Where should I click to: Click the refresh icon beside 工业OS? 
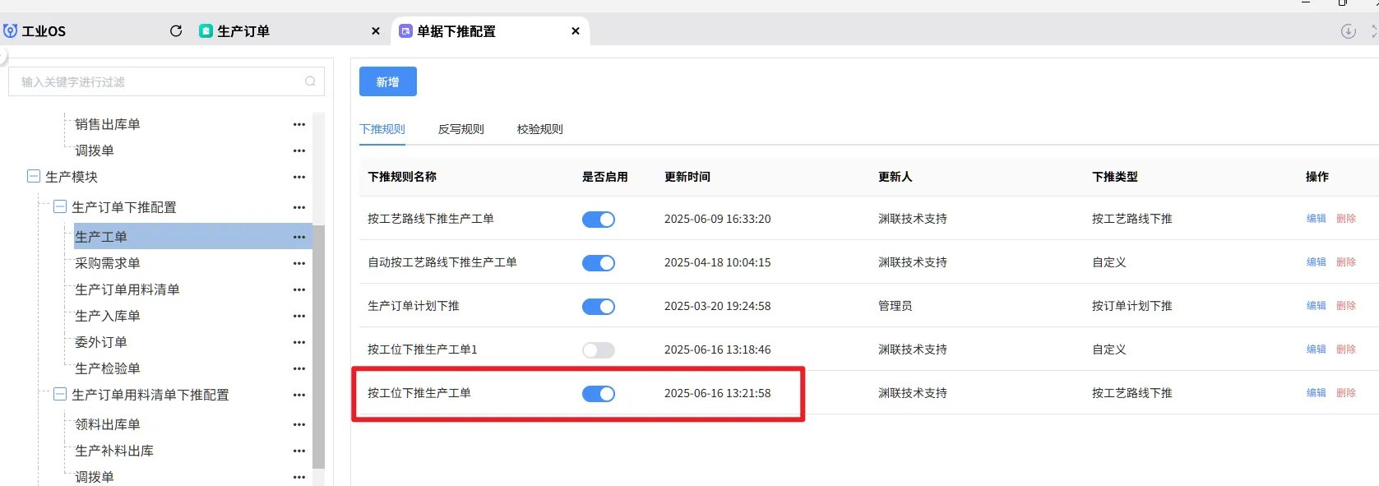point(175,31)
